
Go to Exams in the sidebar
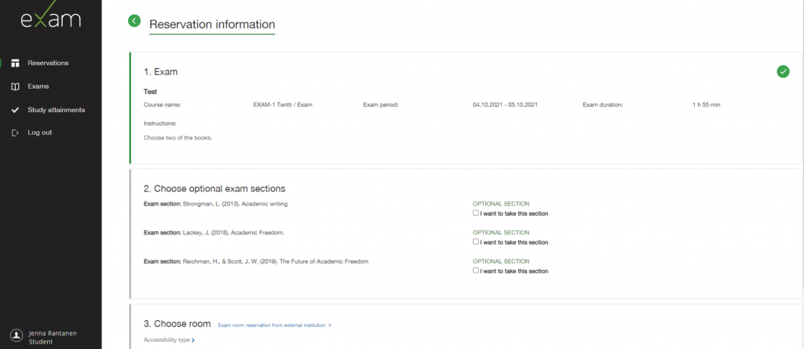click(38, 86)
